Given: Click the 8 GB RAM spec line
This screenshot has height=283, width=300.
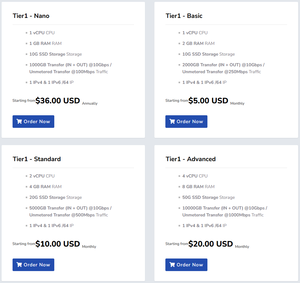Looking at the screenshot, I should (x=198, y=187).
